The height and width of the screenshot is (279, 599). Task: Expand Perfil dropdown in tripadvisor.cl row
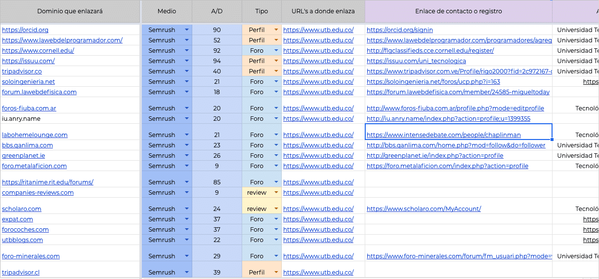coord(276,272)
